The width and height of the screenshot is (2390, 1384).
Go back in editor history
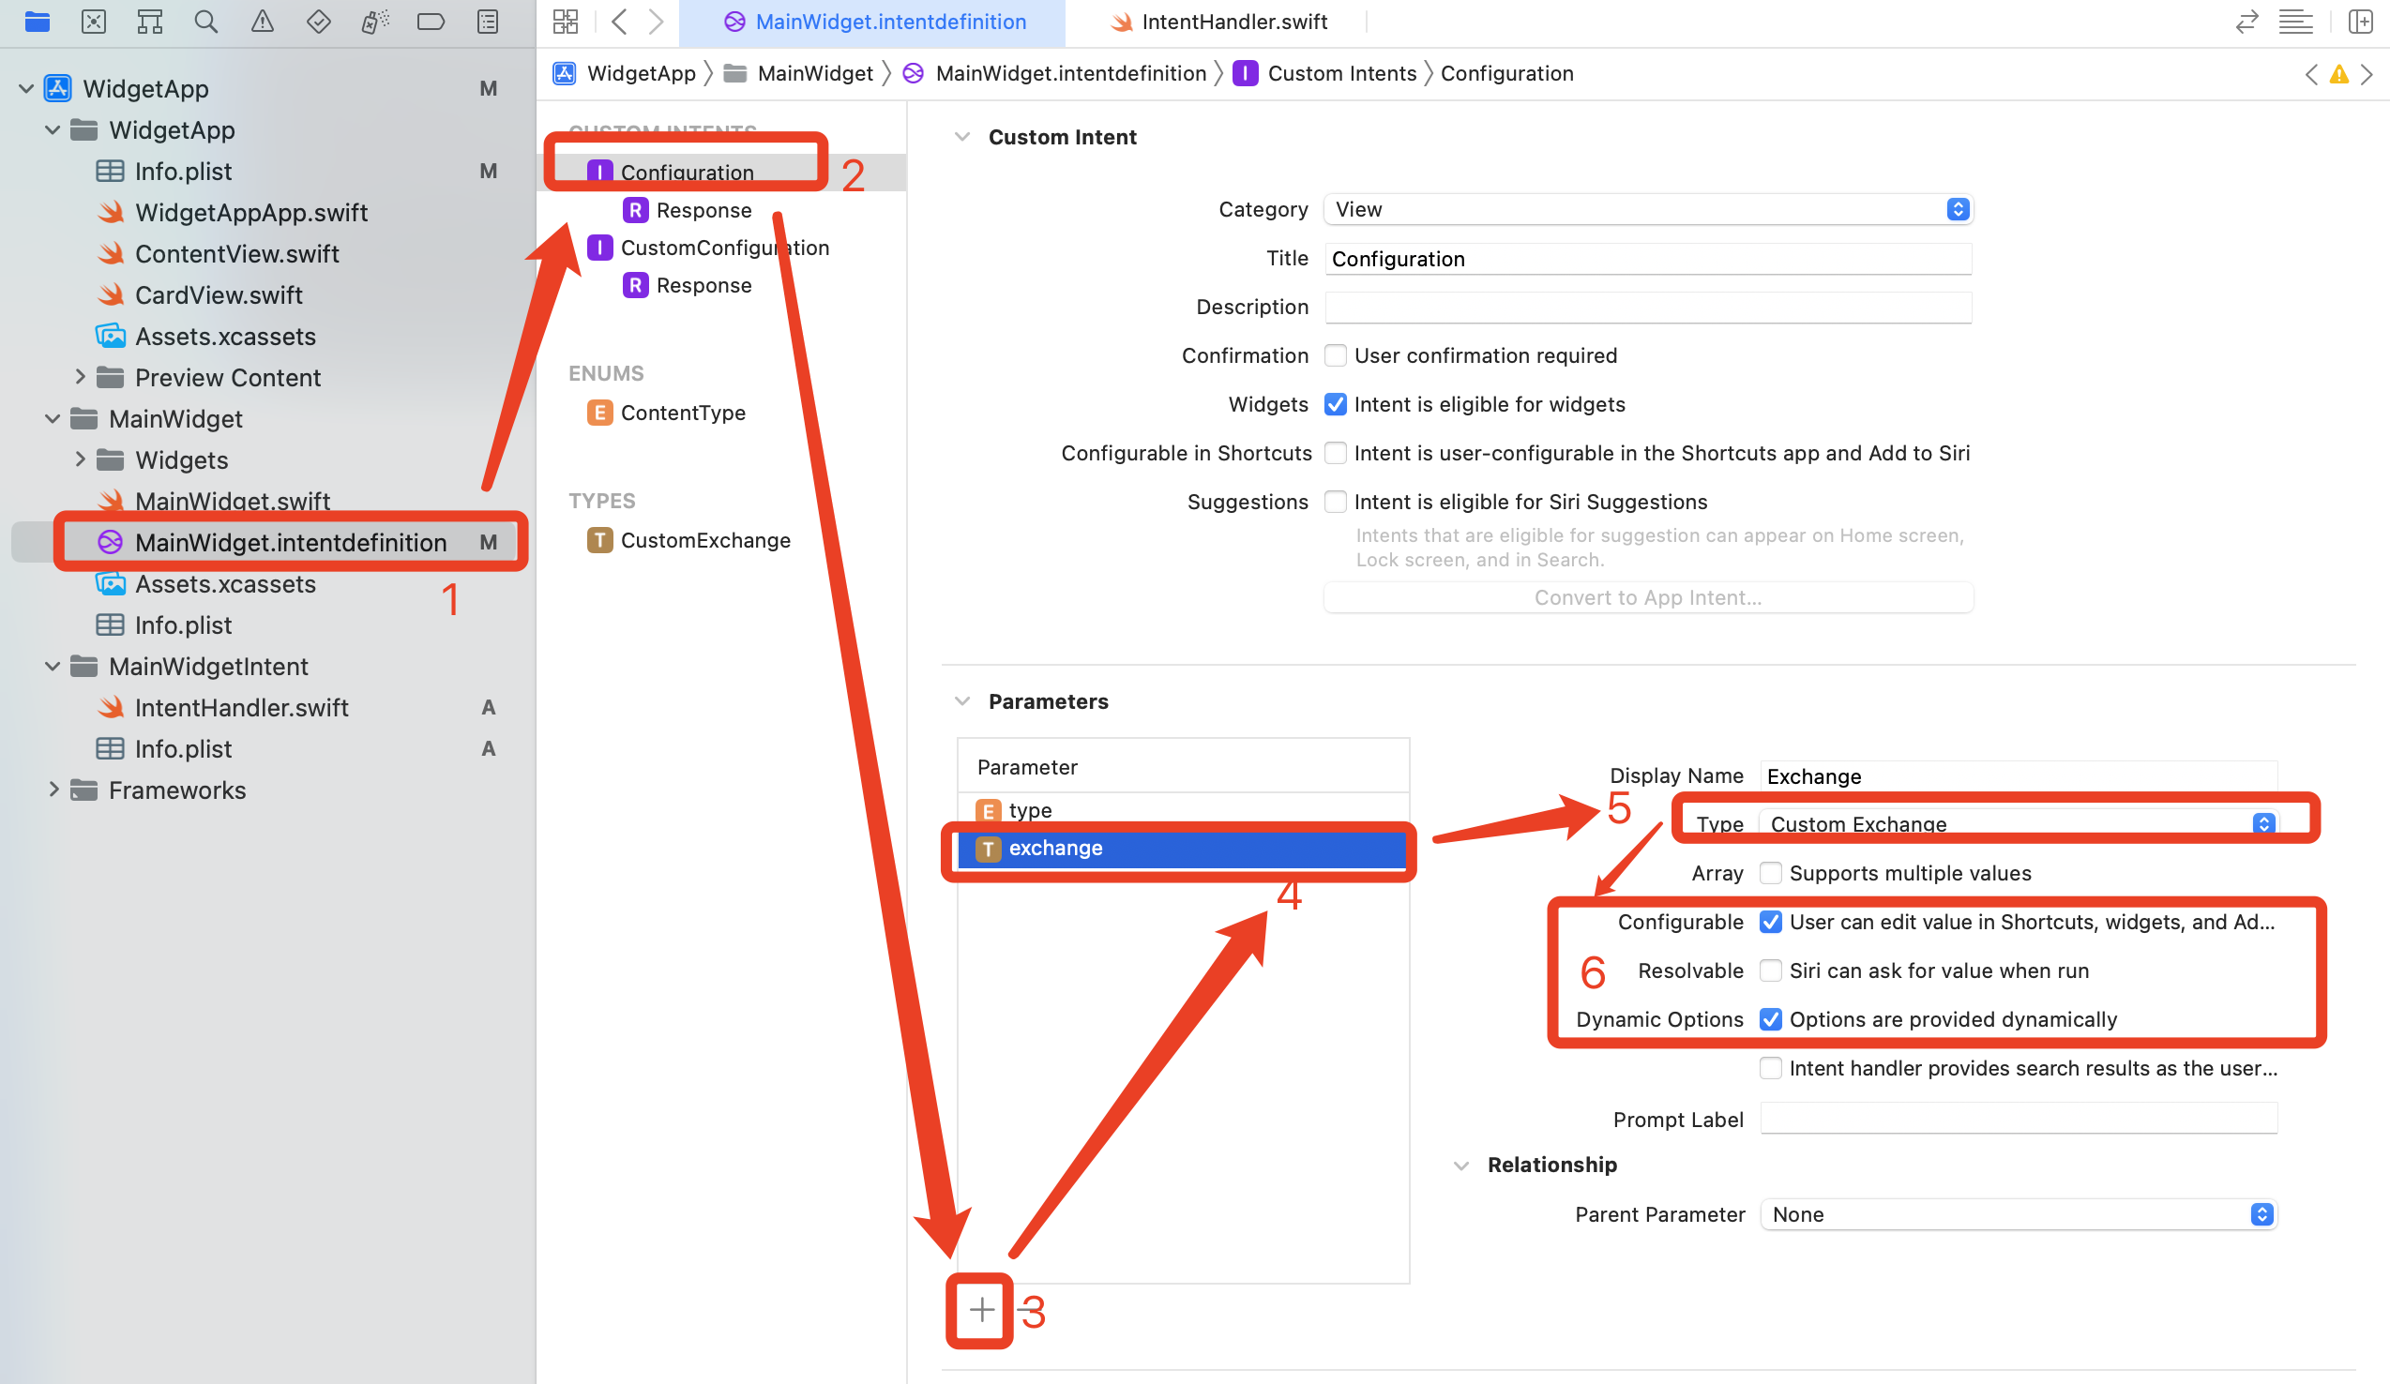point(619,21)
